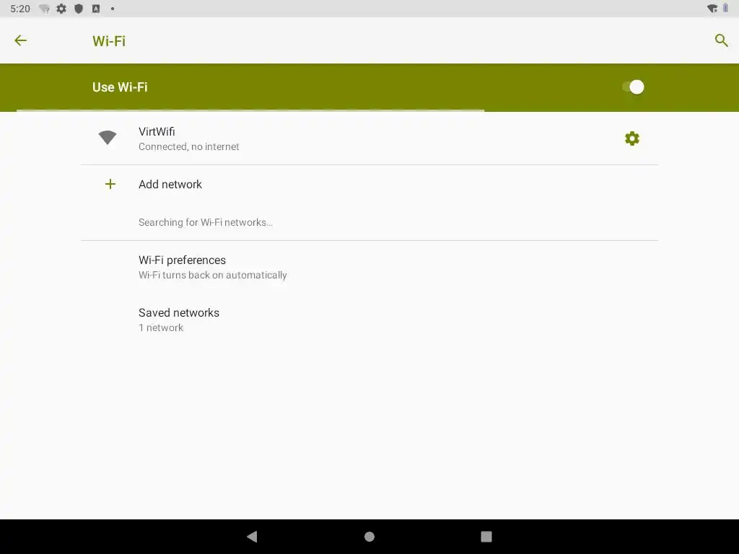Click the 'Connected, no internet' status text
Viewport: 739px width, 554px height.
[189, 146]
